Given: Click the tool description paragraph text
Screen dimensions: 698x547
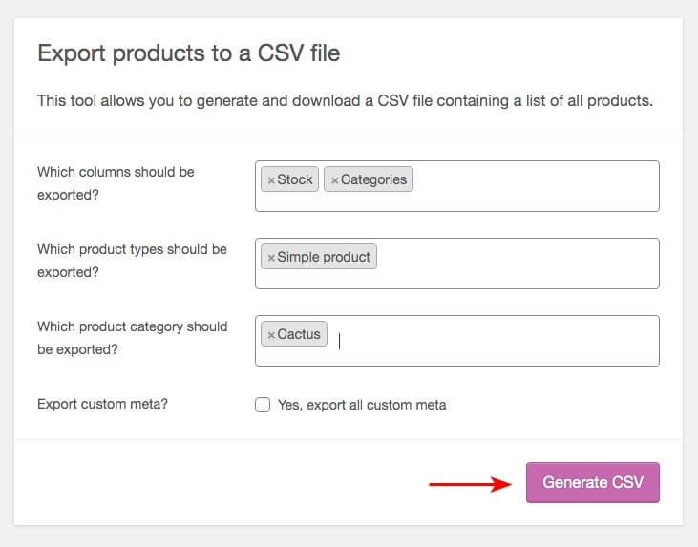Looking at the screenshot, I should click(345, 101).
